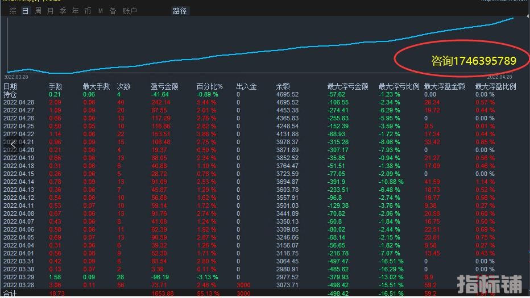The width and height of the screenshot is (530, 298).
Task: Switch to the 账户 account tab
Action: (x=130, y=11)
